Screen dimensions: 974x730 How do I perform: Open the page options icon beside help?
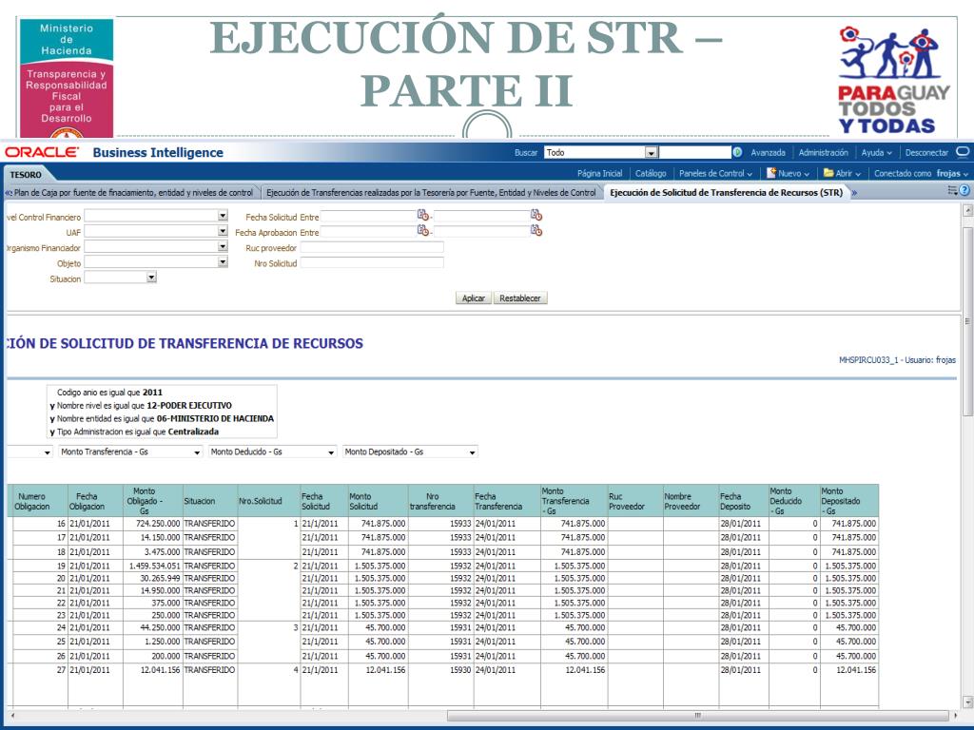[x=952, y=190]
